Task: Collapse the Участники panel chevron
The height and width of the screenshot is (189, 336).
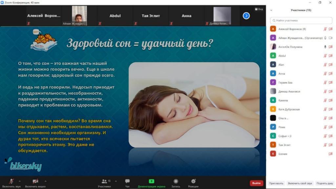Action: [271, 10]
